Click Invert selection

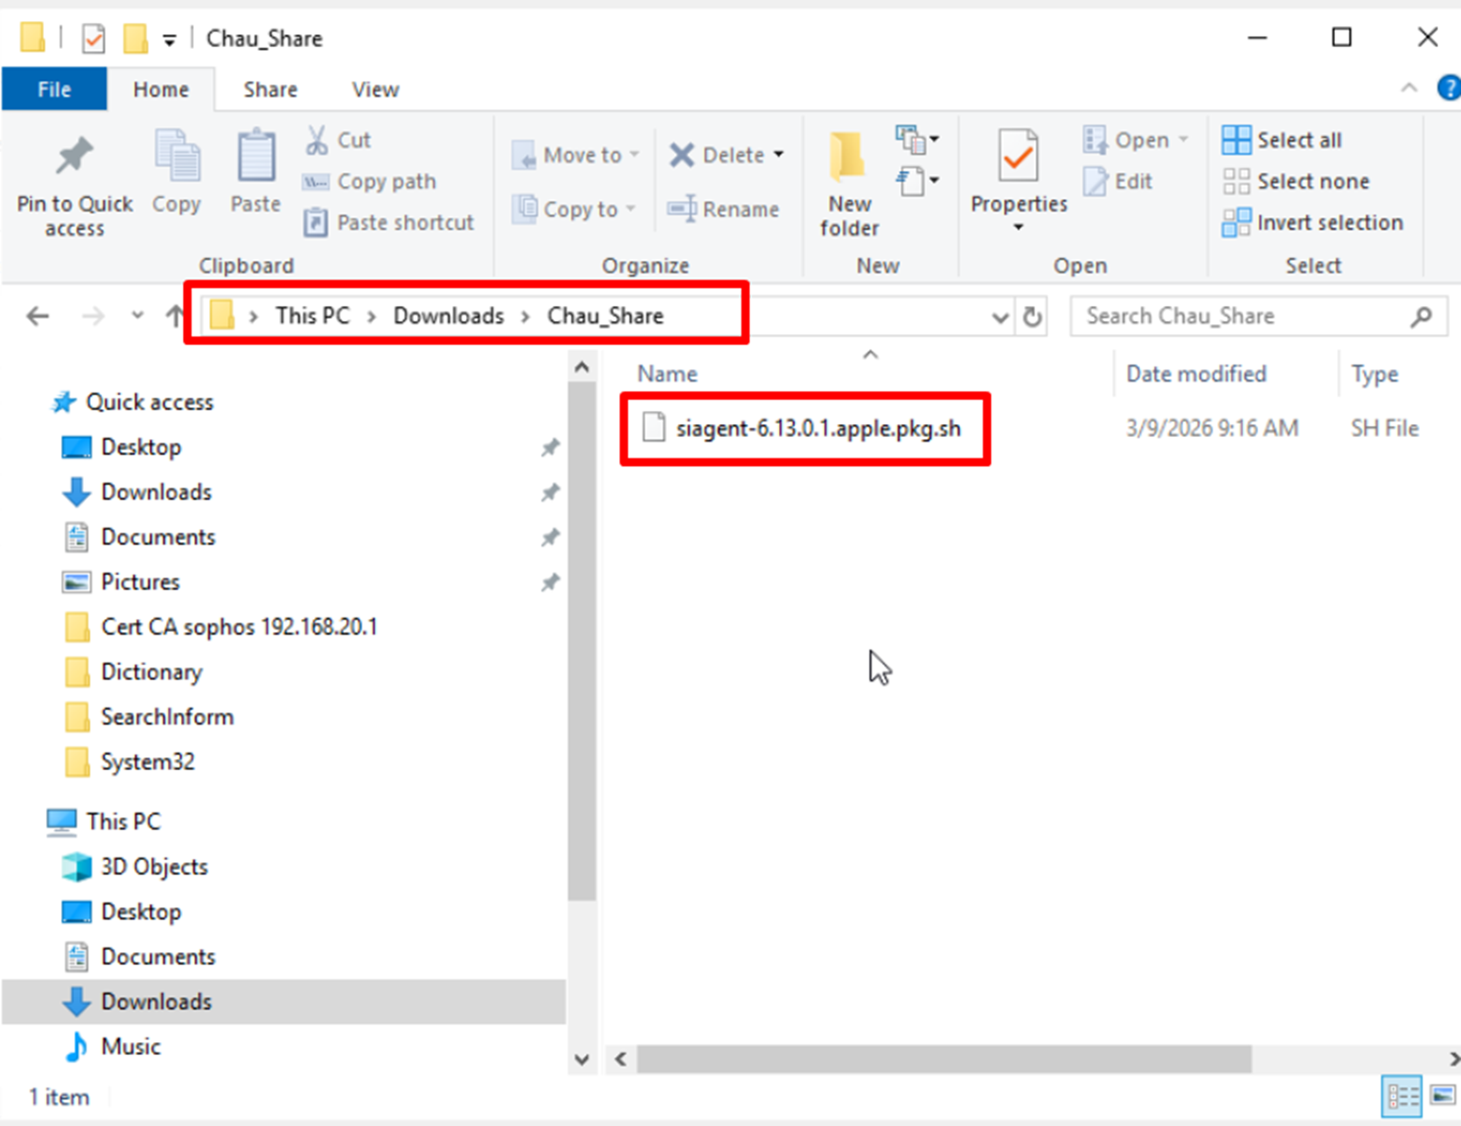click(1312, 223)
